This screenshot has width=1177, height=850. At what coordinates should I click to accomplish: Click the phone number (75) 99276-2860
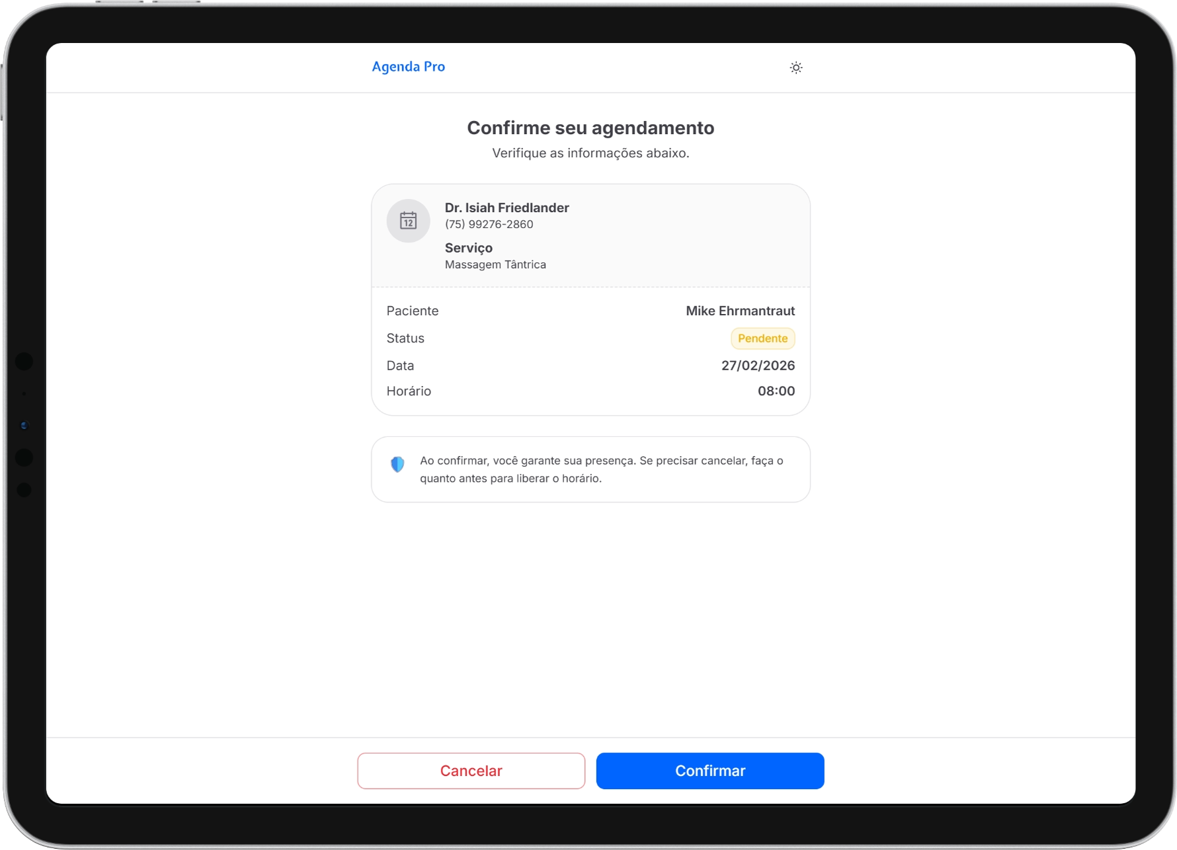[x=489, y=224]
